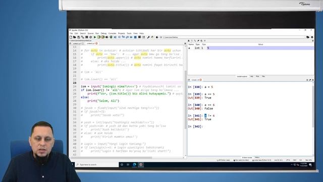Screen dimensions: 323x182
Task: Click the print("Salom, Ali") line in editor
Action: pos(103,101)
